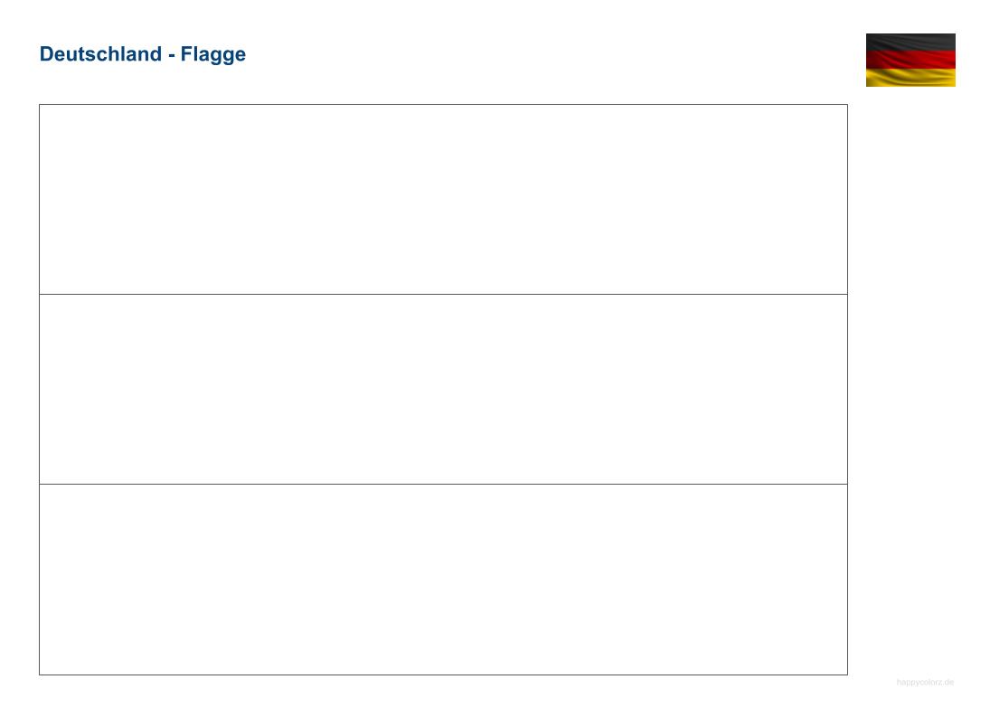Pick the red stripe in the flag thumbnail
The width and height of the screenshot is (990, 717).
click(910, 59)
